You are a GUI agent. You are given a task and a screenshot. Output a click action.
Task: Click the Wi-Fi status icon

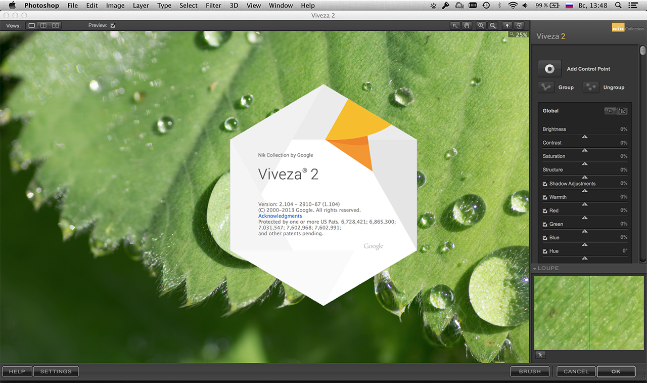point(513,6)
